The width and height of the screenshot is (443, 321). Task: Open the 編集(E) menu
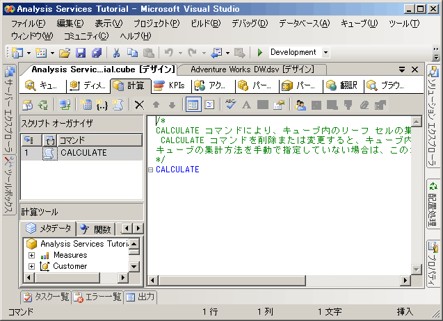coord(70,24)
